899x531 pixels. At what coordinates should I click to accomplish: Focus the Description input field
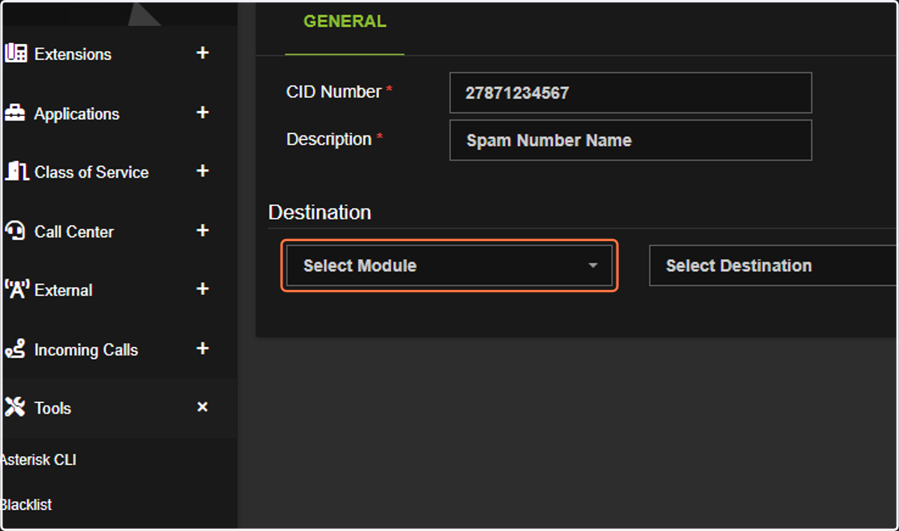coord(631,140)
